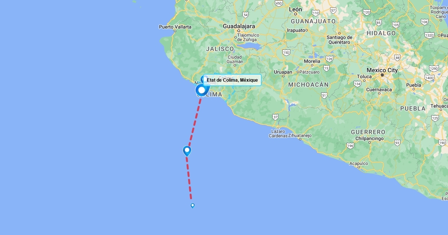
Task: Click the Mexico City label
Action: point(382,70)
